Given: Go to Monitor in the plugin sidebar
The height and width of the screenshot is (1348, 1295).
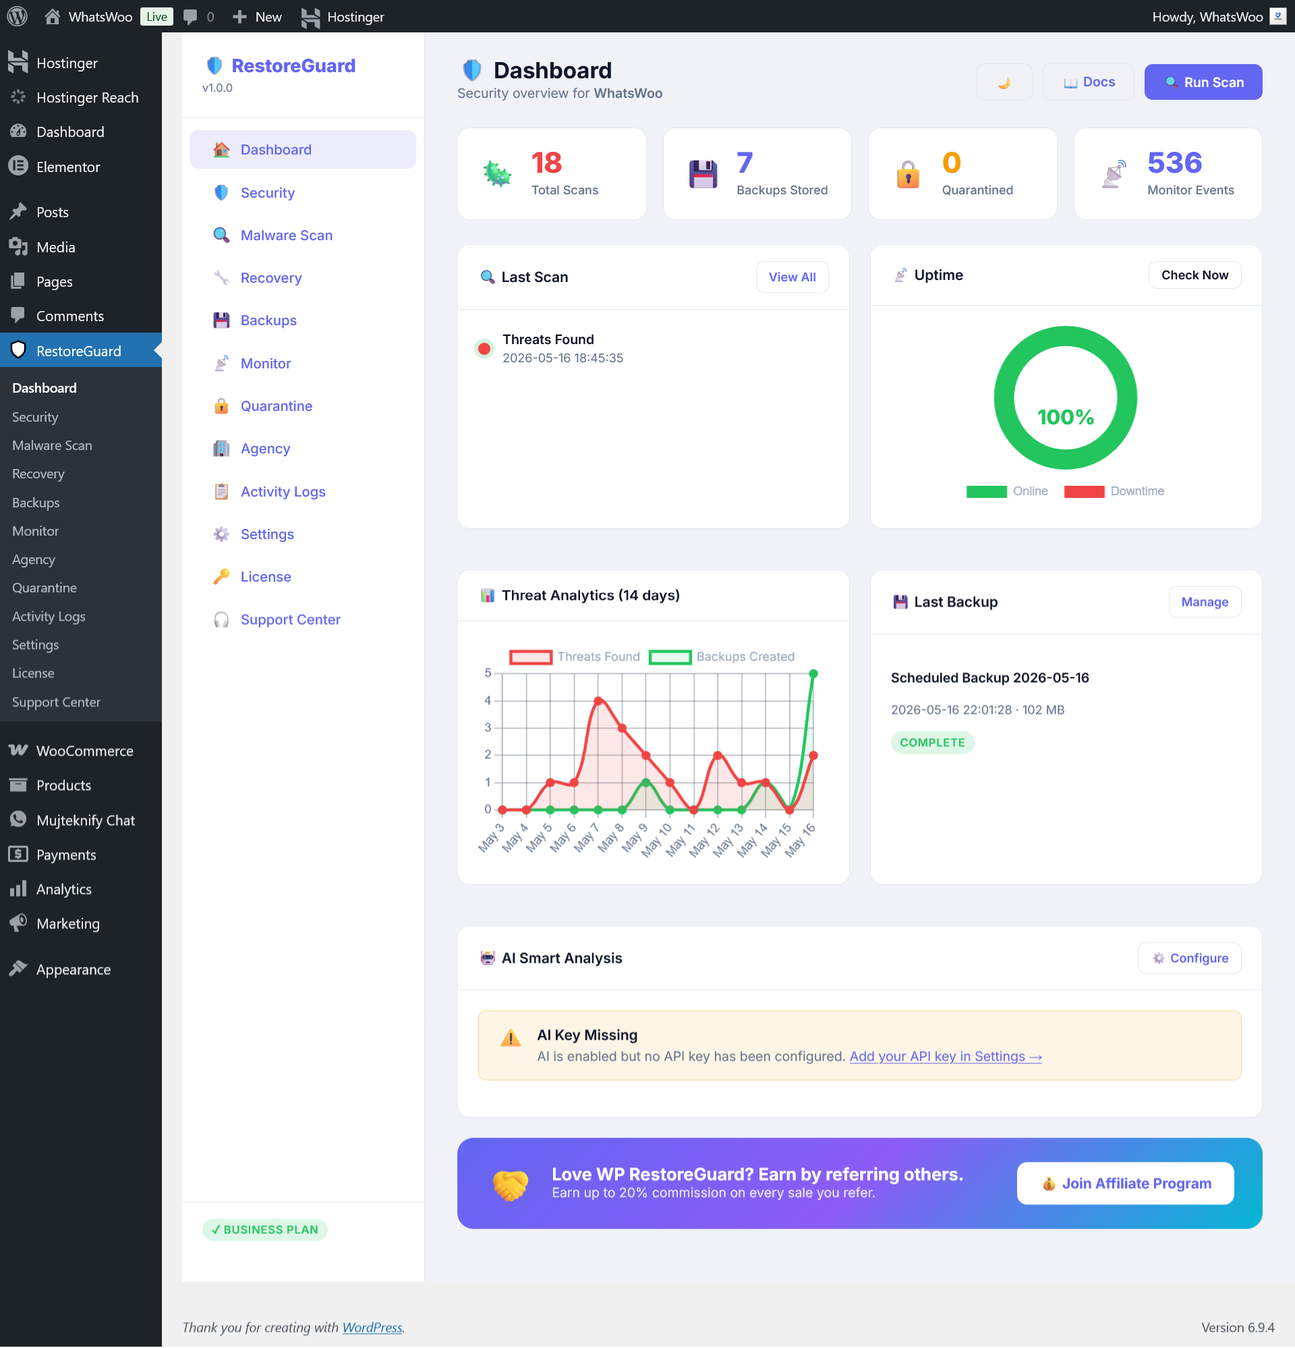Looking at the screenshot, I should 303,363.
